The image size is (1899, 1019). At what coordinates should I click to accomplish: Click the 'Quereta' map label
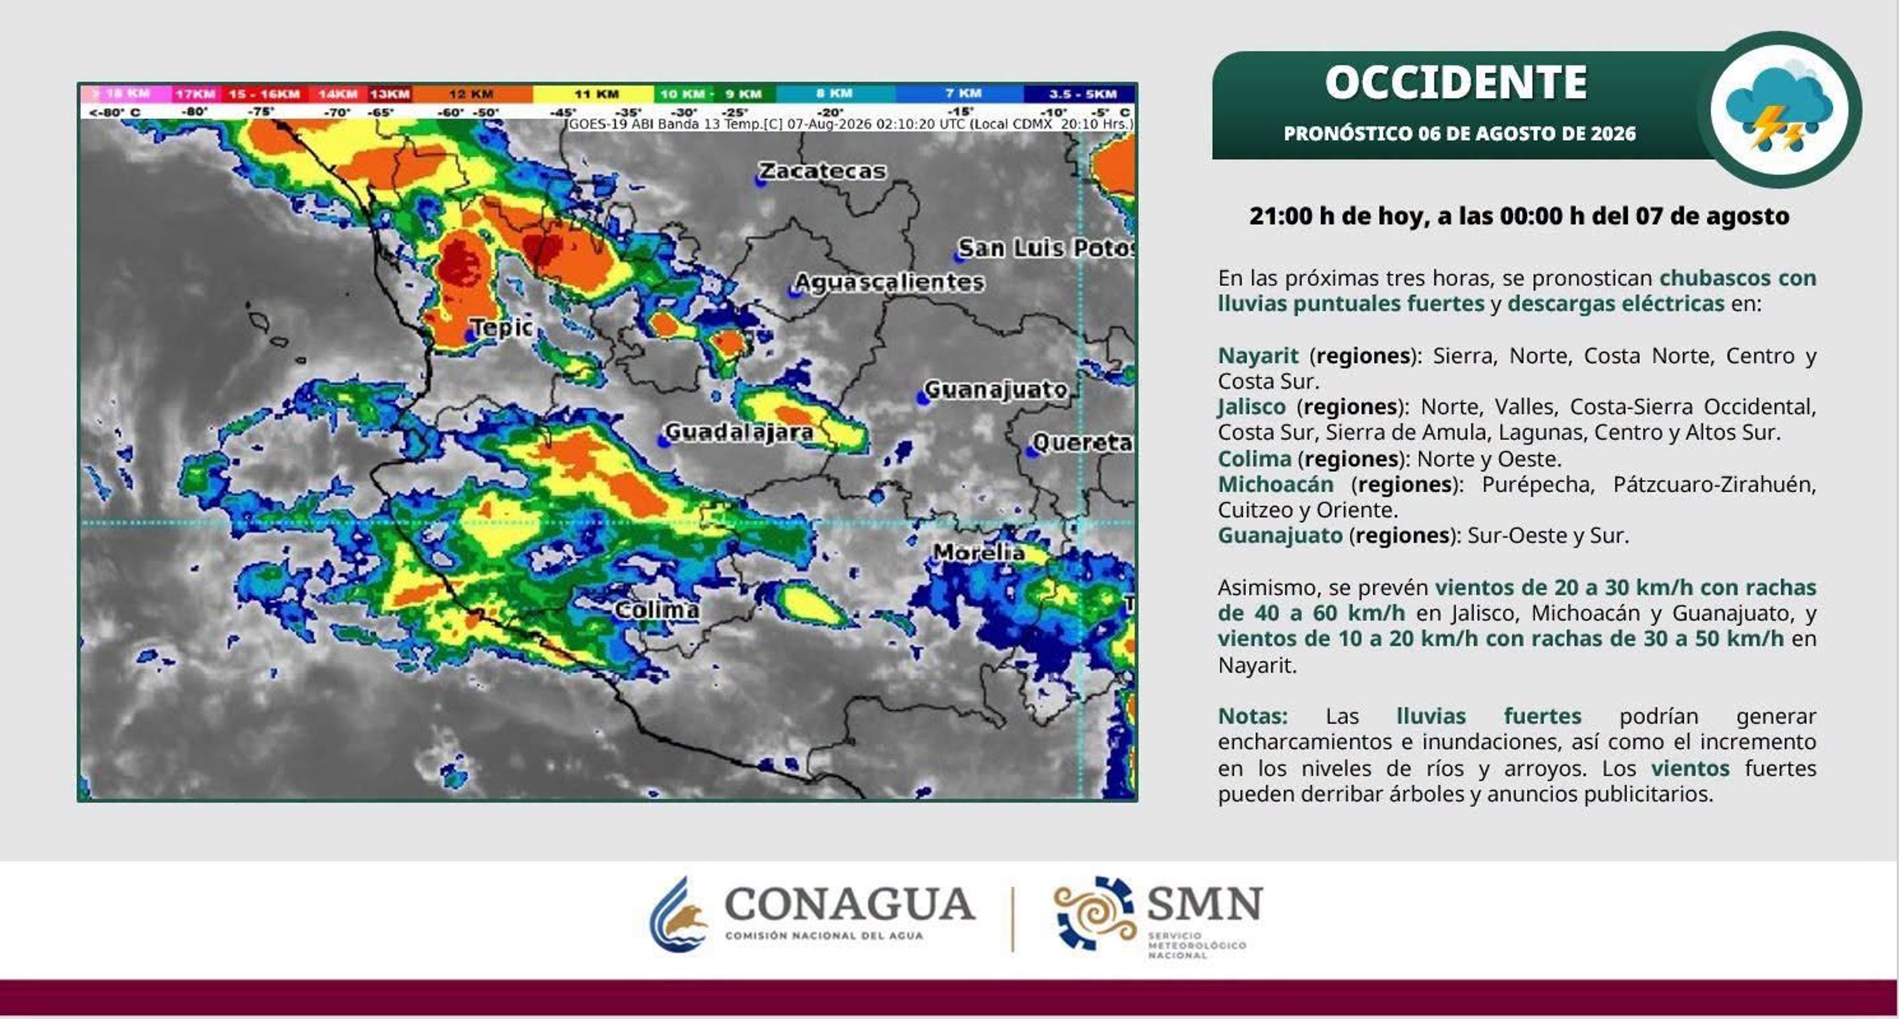pyautogui.click(x=1082, y=442)
